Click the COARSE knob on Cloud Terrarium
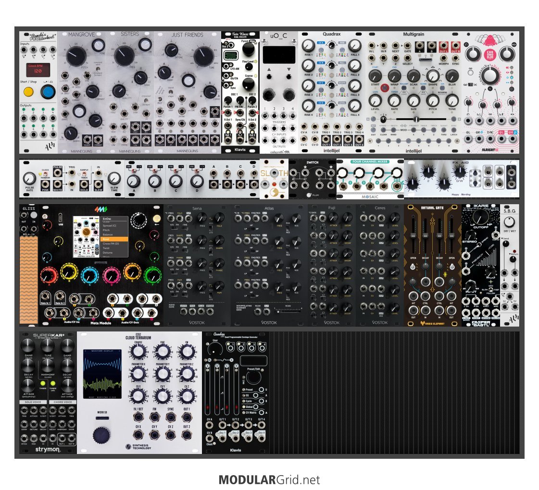 pos(138,351)
